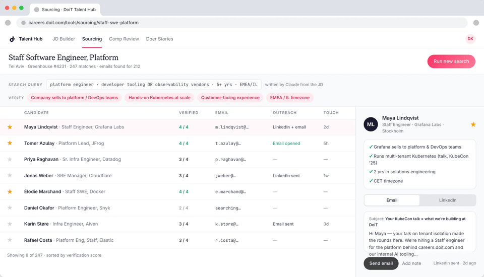The width and height of the screenshot is (484, 277).
Task: Toggle star in Maya Lindqvist detail panel
Action: (x=473, y=124)
